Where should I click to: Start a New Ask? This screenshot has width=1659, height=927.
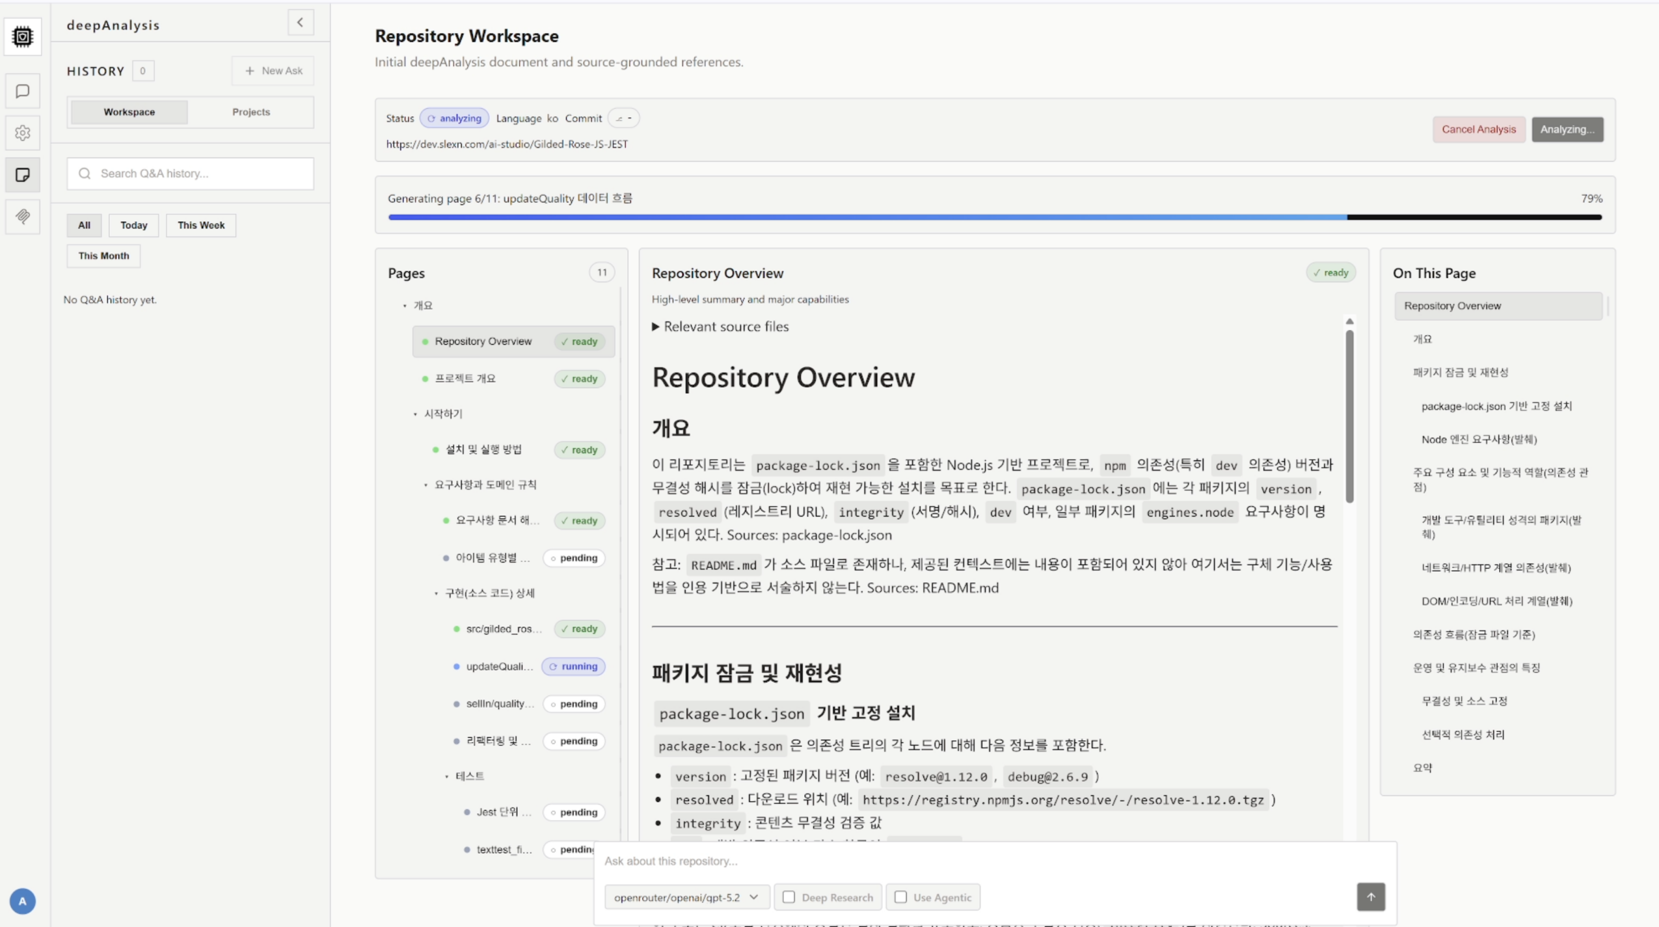coord(273,71)
